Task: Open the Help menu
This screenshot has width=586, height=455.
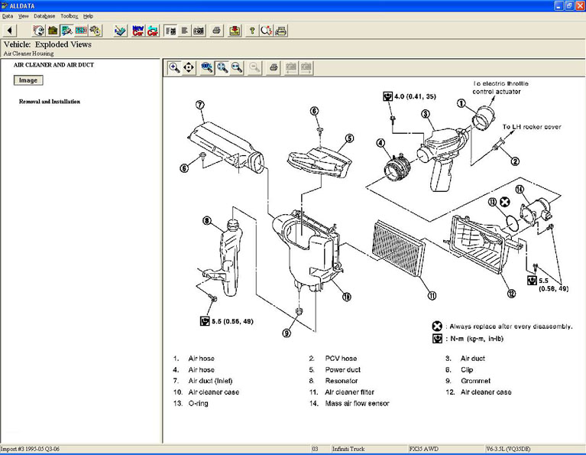Action: [x=88, y=16]
